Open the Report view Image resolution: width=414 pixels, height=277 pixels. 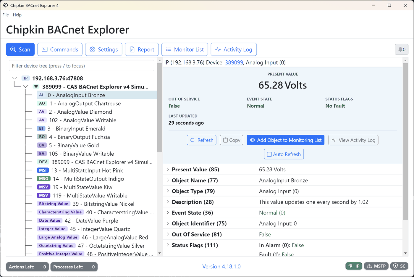[x=142, y=49]
